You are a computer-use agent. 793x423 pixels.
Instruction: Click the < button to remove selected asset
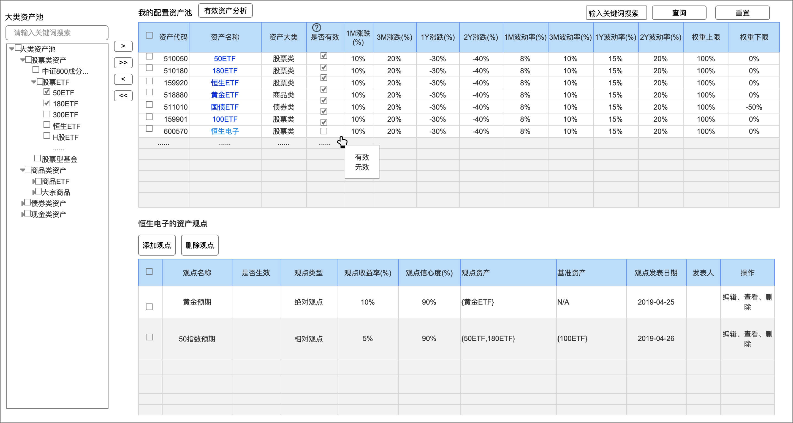(123, 79)
